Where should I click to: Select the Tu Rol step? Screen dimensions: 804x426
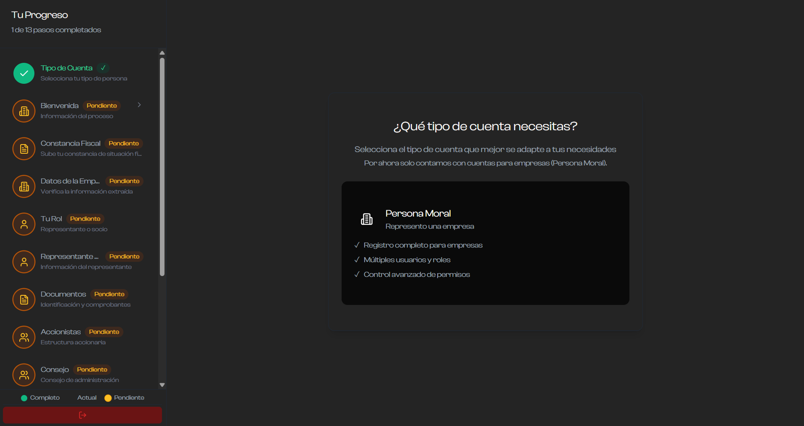[x=79, y=224]
